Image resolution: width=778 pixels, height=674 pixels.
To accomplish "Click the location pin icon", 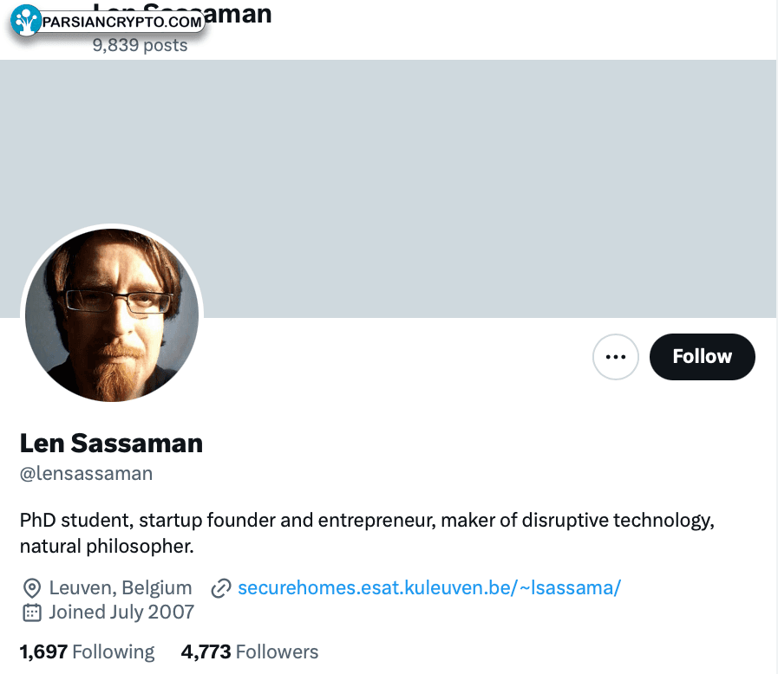I will tap(31, 588).
